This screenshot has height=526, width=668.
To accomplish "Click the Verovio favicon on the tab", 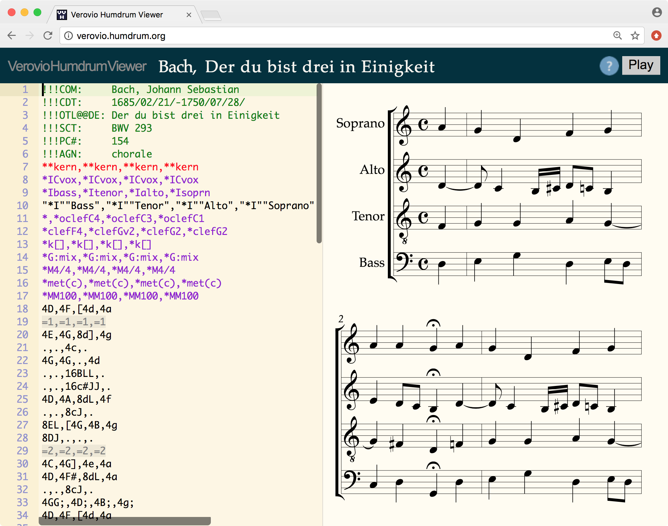I will [62, 15].
